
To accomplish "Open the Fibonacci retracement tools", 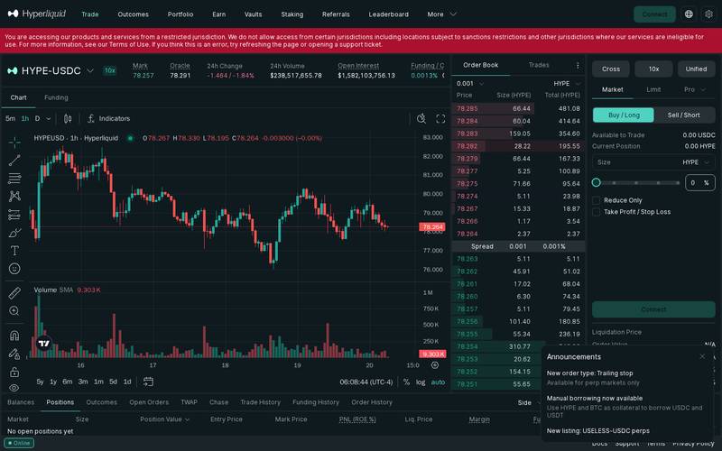I will point(14,178).
